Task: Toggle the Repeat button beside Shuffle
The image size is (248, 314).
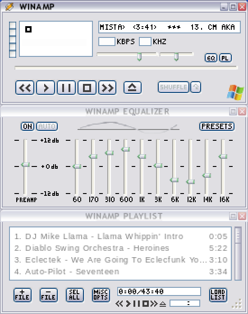Action: tap(196, 87)
